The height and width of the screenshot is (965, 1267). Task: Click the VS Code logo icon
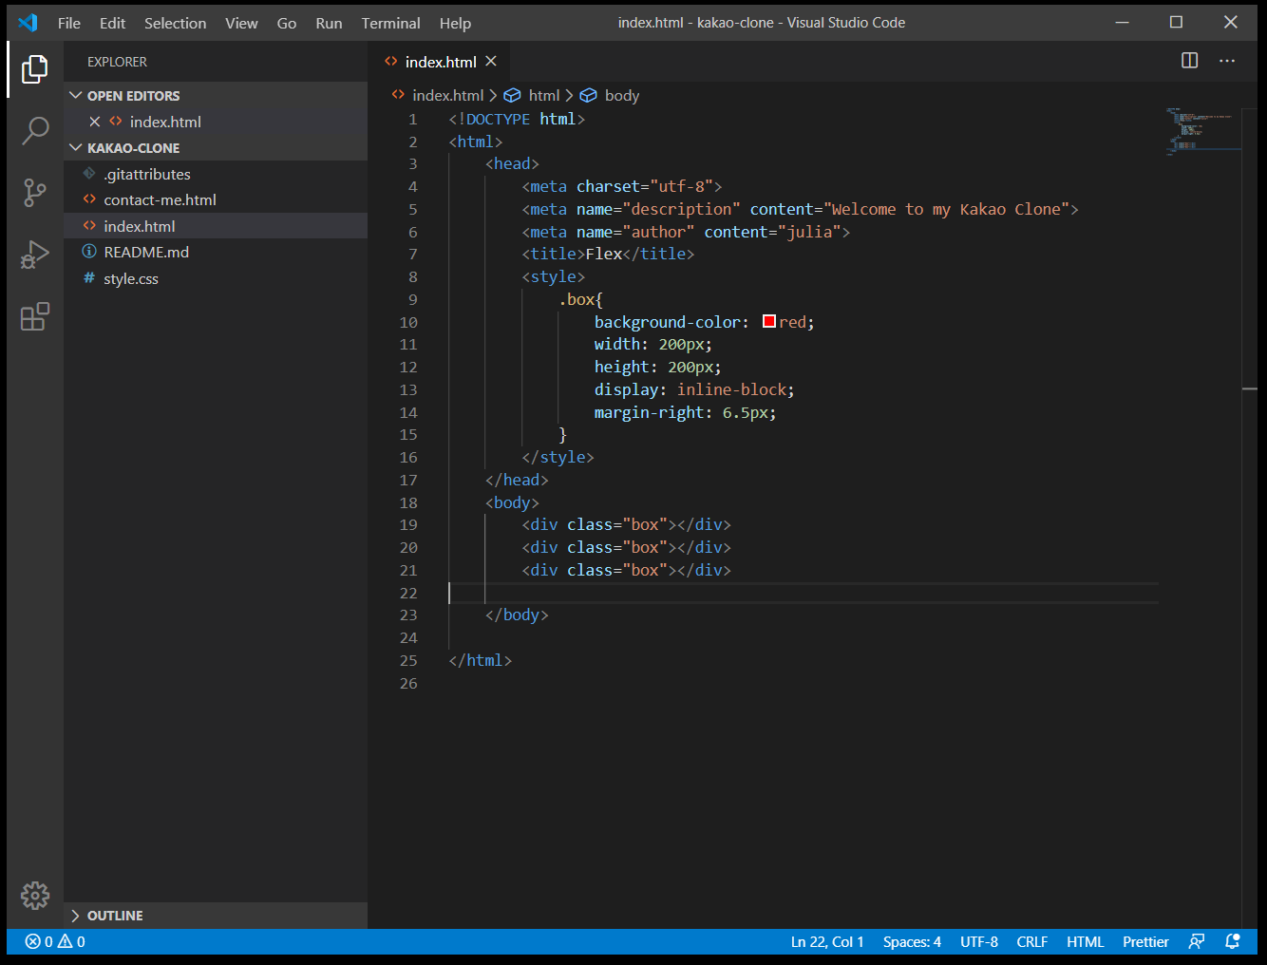[28, 23]
